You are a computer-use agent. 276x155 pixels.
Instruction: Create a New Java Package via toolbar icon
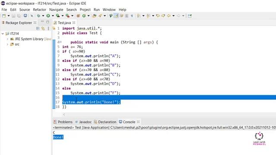coord(78,16)
